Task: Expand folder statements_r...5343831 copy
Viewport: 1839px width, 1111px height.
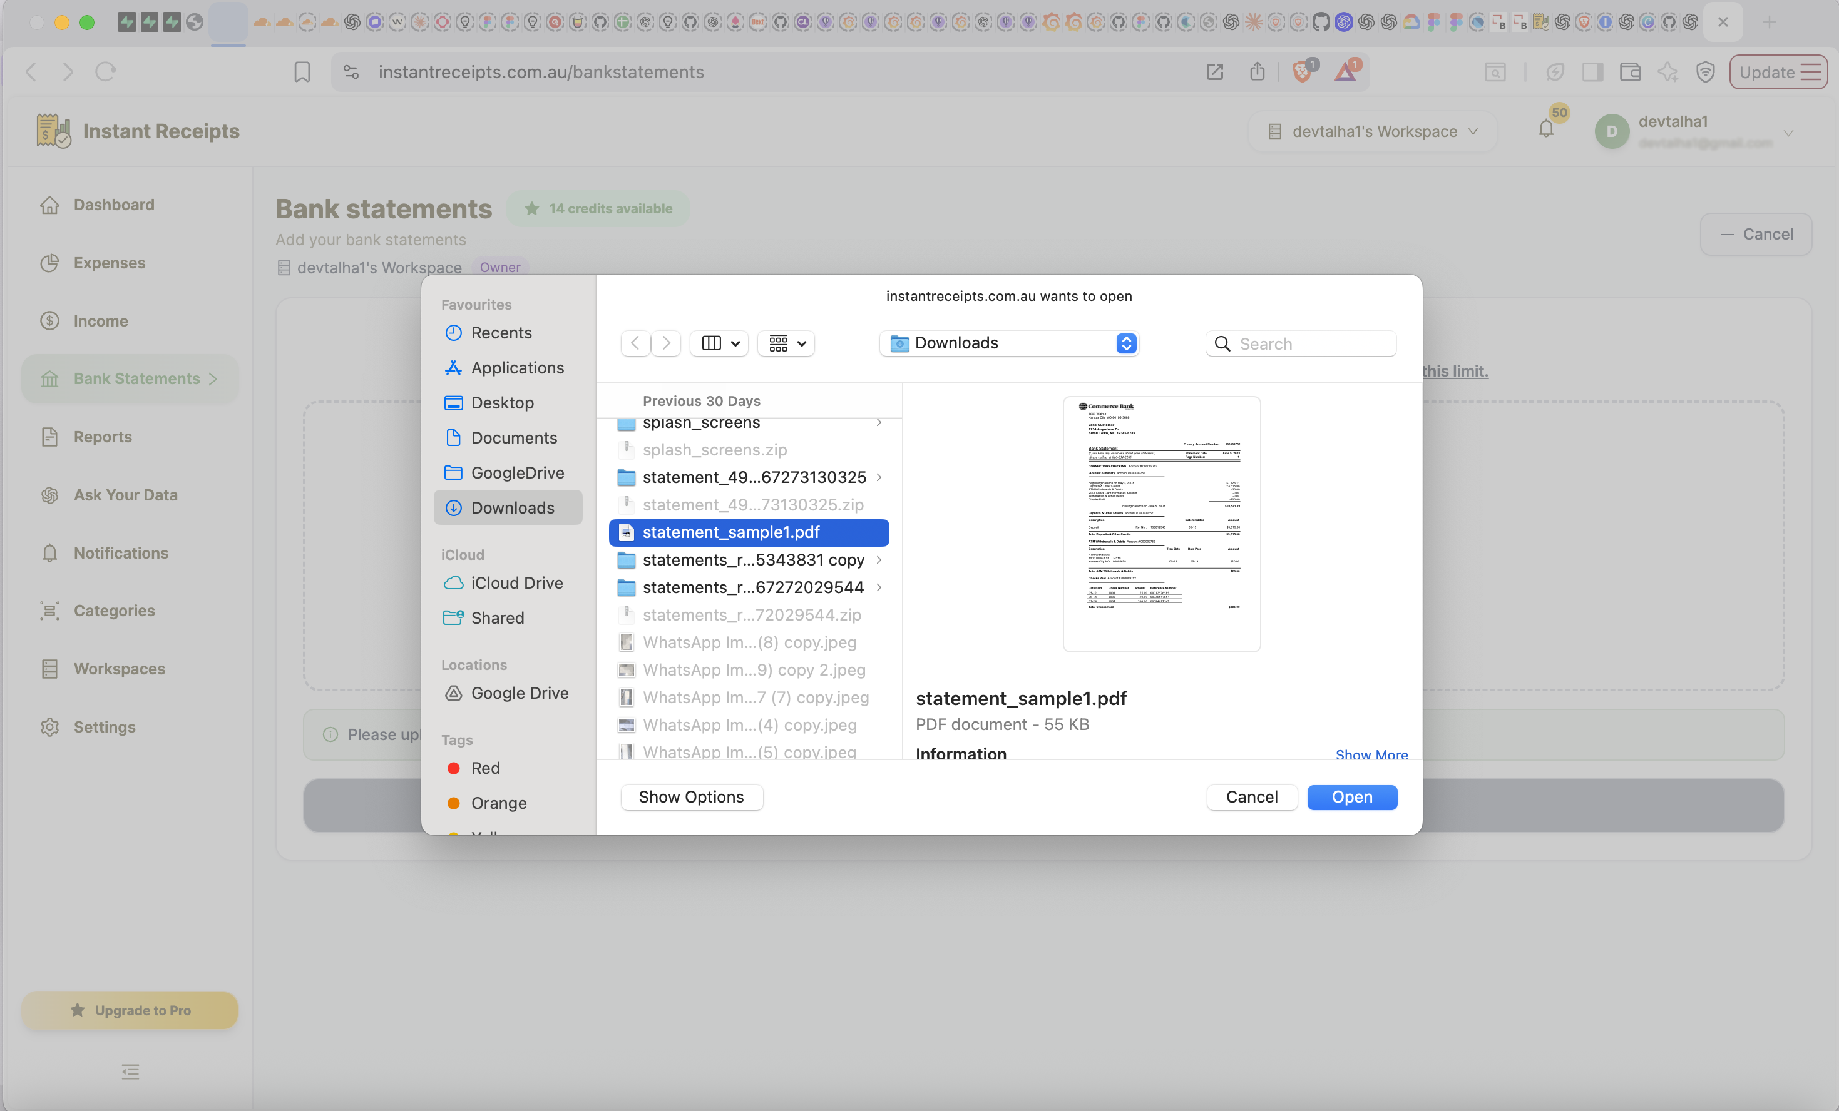Action: point(878,561)
